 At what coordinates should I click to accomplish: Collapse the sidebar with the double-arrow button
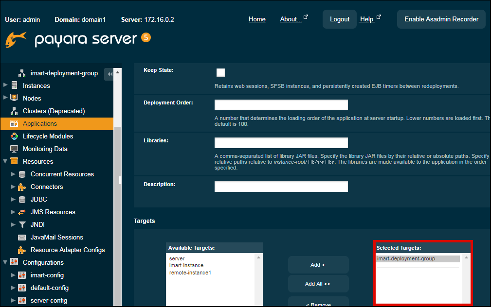pyautogui.click(x=109, y=74)
